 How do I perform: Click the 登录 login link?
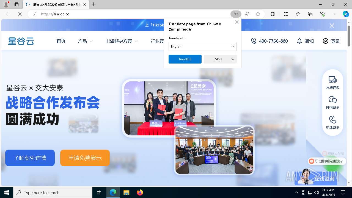(x=331, y=41)
